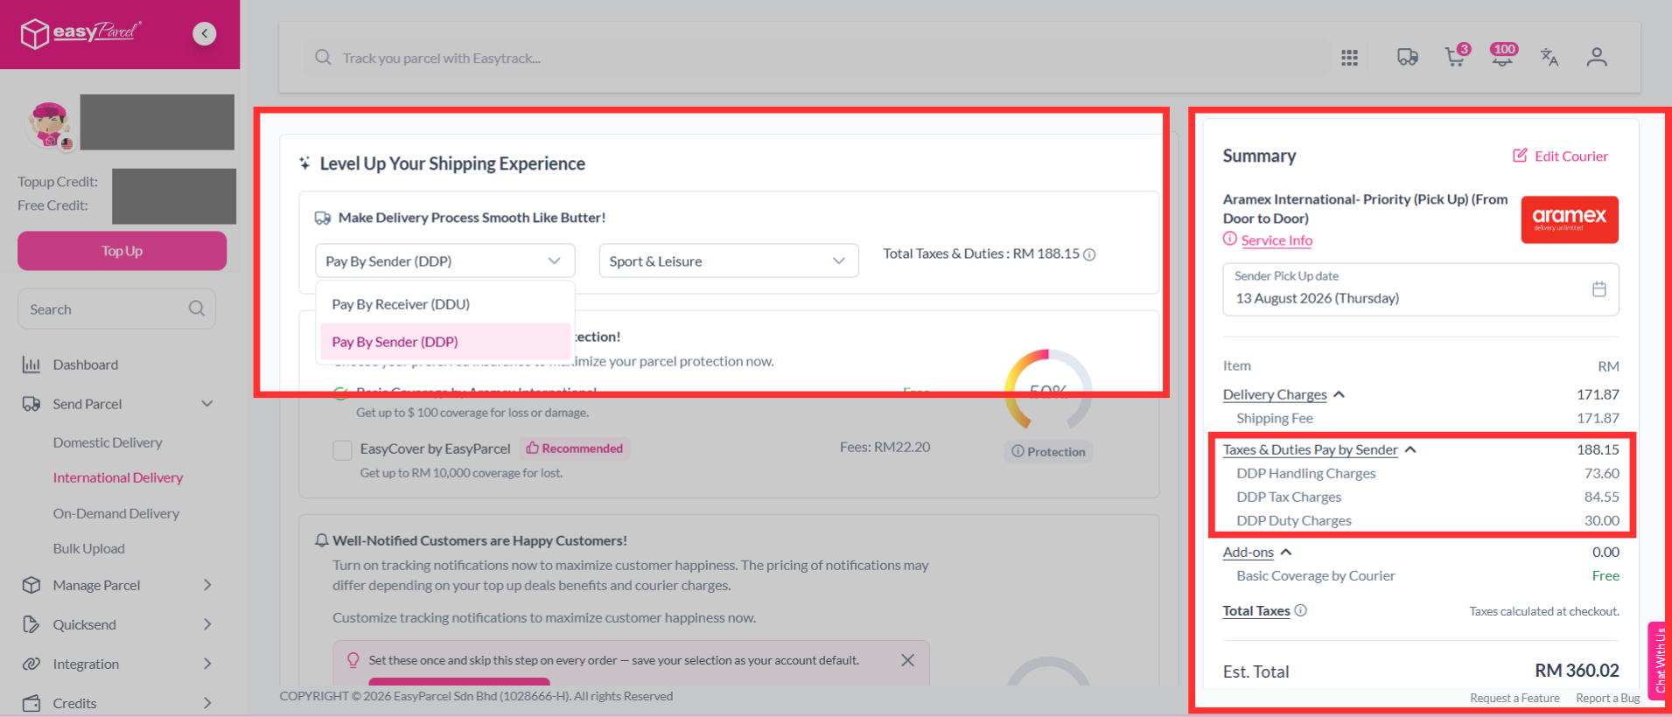Click the Service Info icon
1672x717 pixels.
pyautogui.click(x=1230, y=239)
